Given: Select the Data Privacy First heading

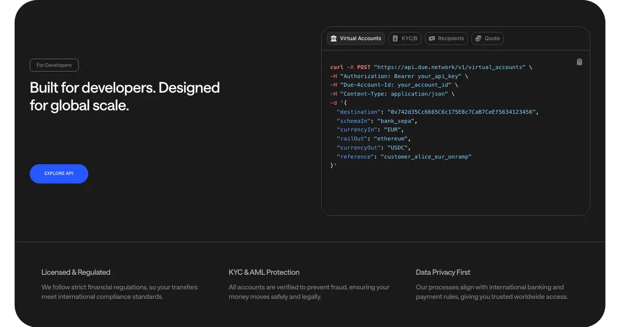Looking at the screenshot, I should 443,272.
